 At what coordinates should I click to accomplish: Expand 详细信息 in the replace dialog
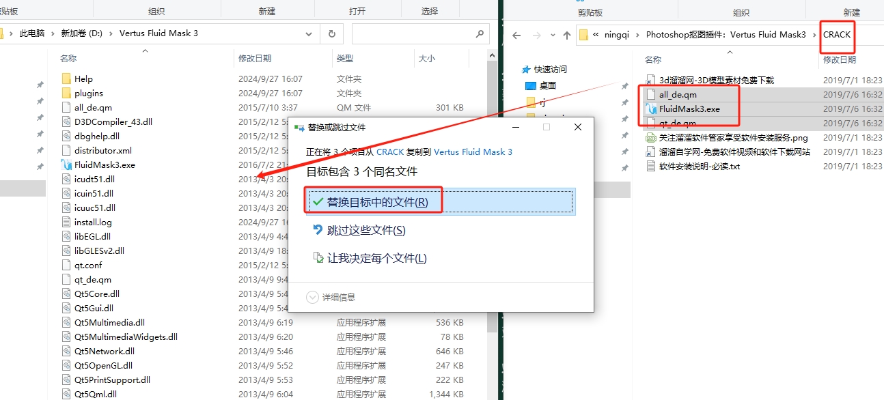click(312, 297)
